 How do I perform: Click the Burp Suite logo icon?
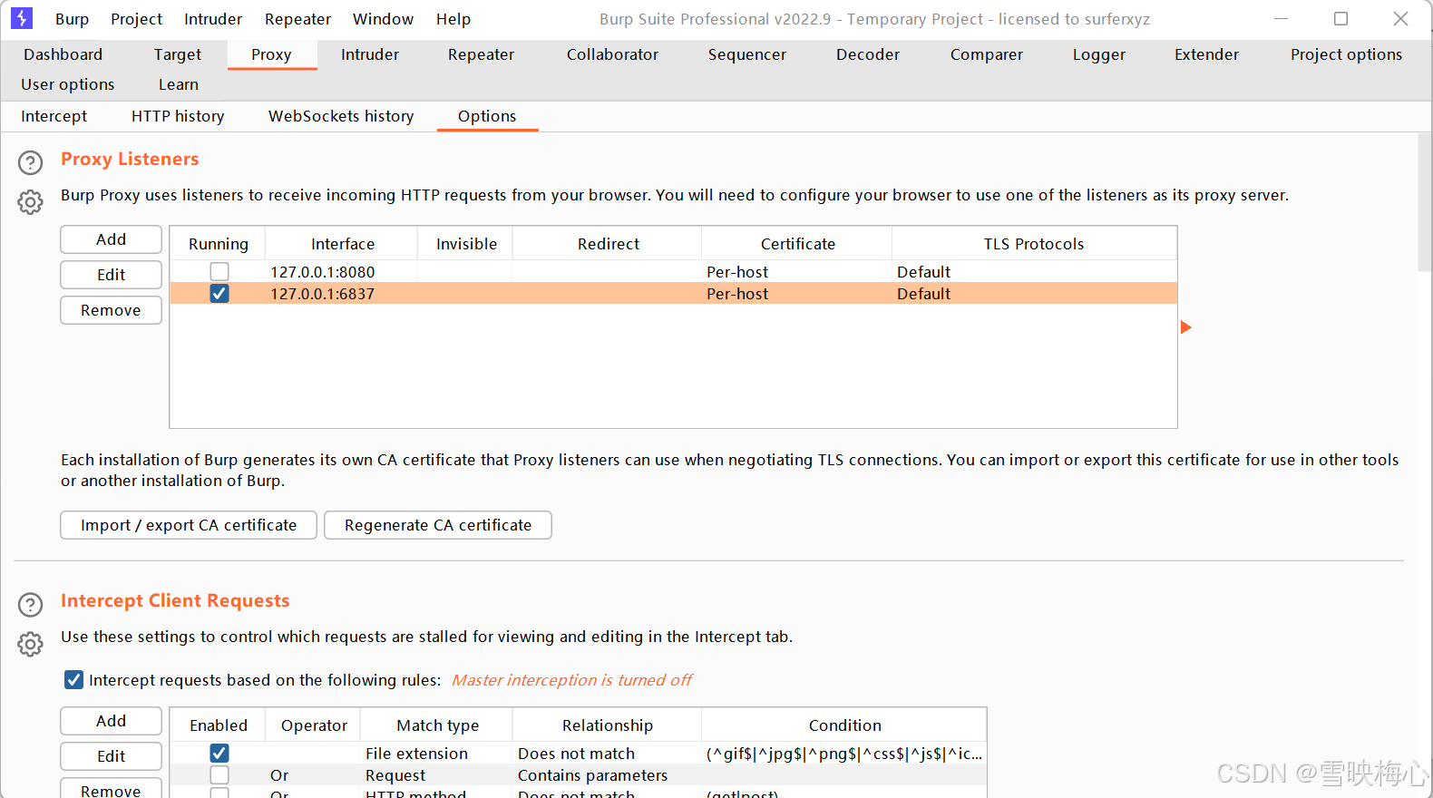22,18
